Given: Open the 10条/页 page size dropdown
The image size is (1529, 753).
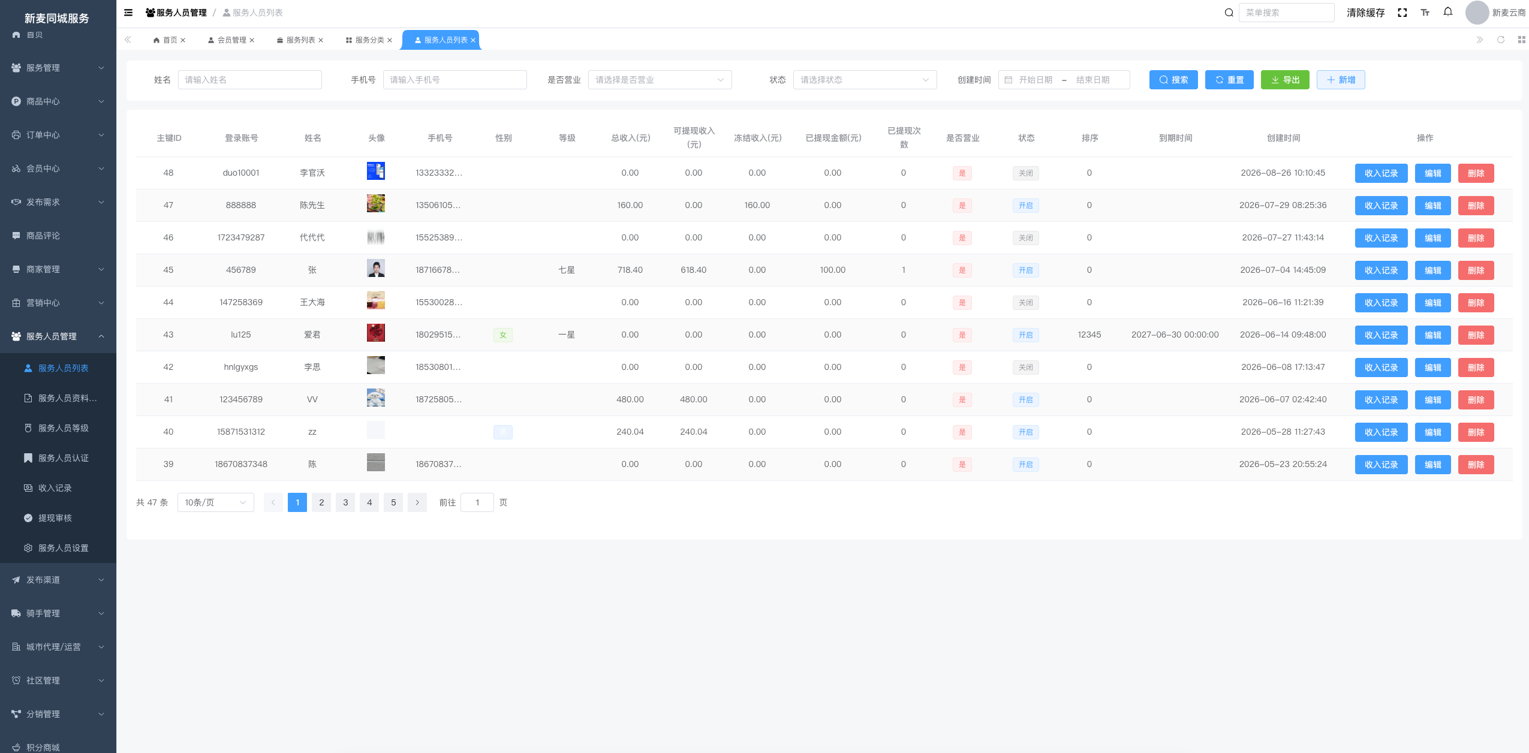Looking at the screenshot, I should (216, 502).
